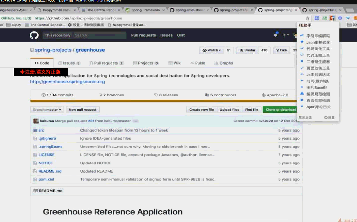Click the Fork button

pyautogui.click(x=282, y=50)
